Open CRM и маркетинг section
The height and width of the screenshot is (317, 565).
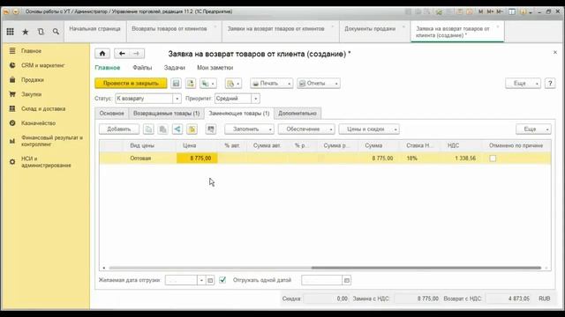click(42, 65)
